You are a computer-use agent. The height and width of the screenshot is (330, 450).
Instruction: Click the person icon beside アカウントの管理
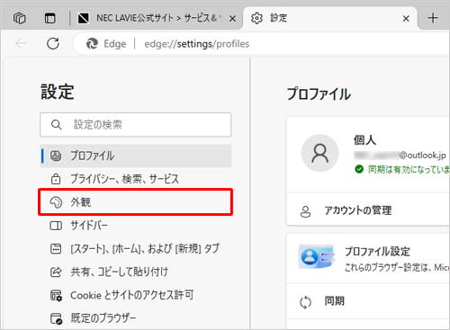click(x=305, y=211)
